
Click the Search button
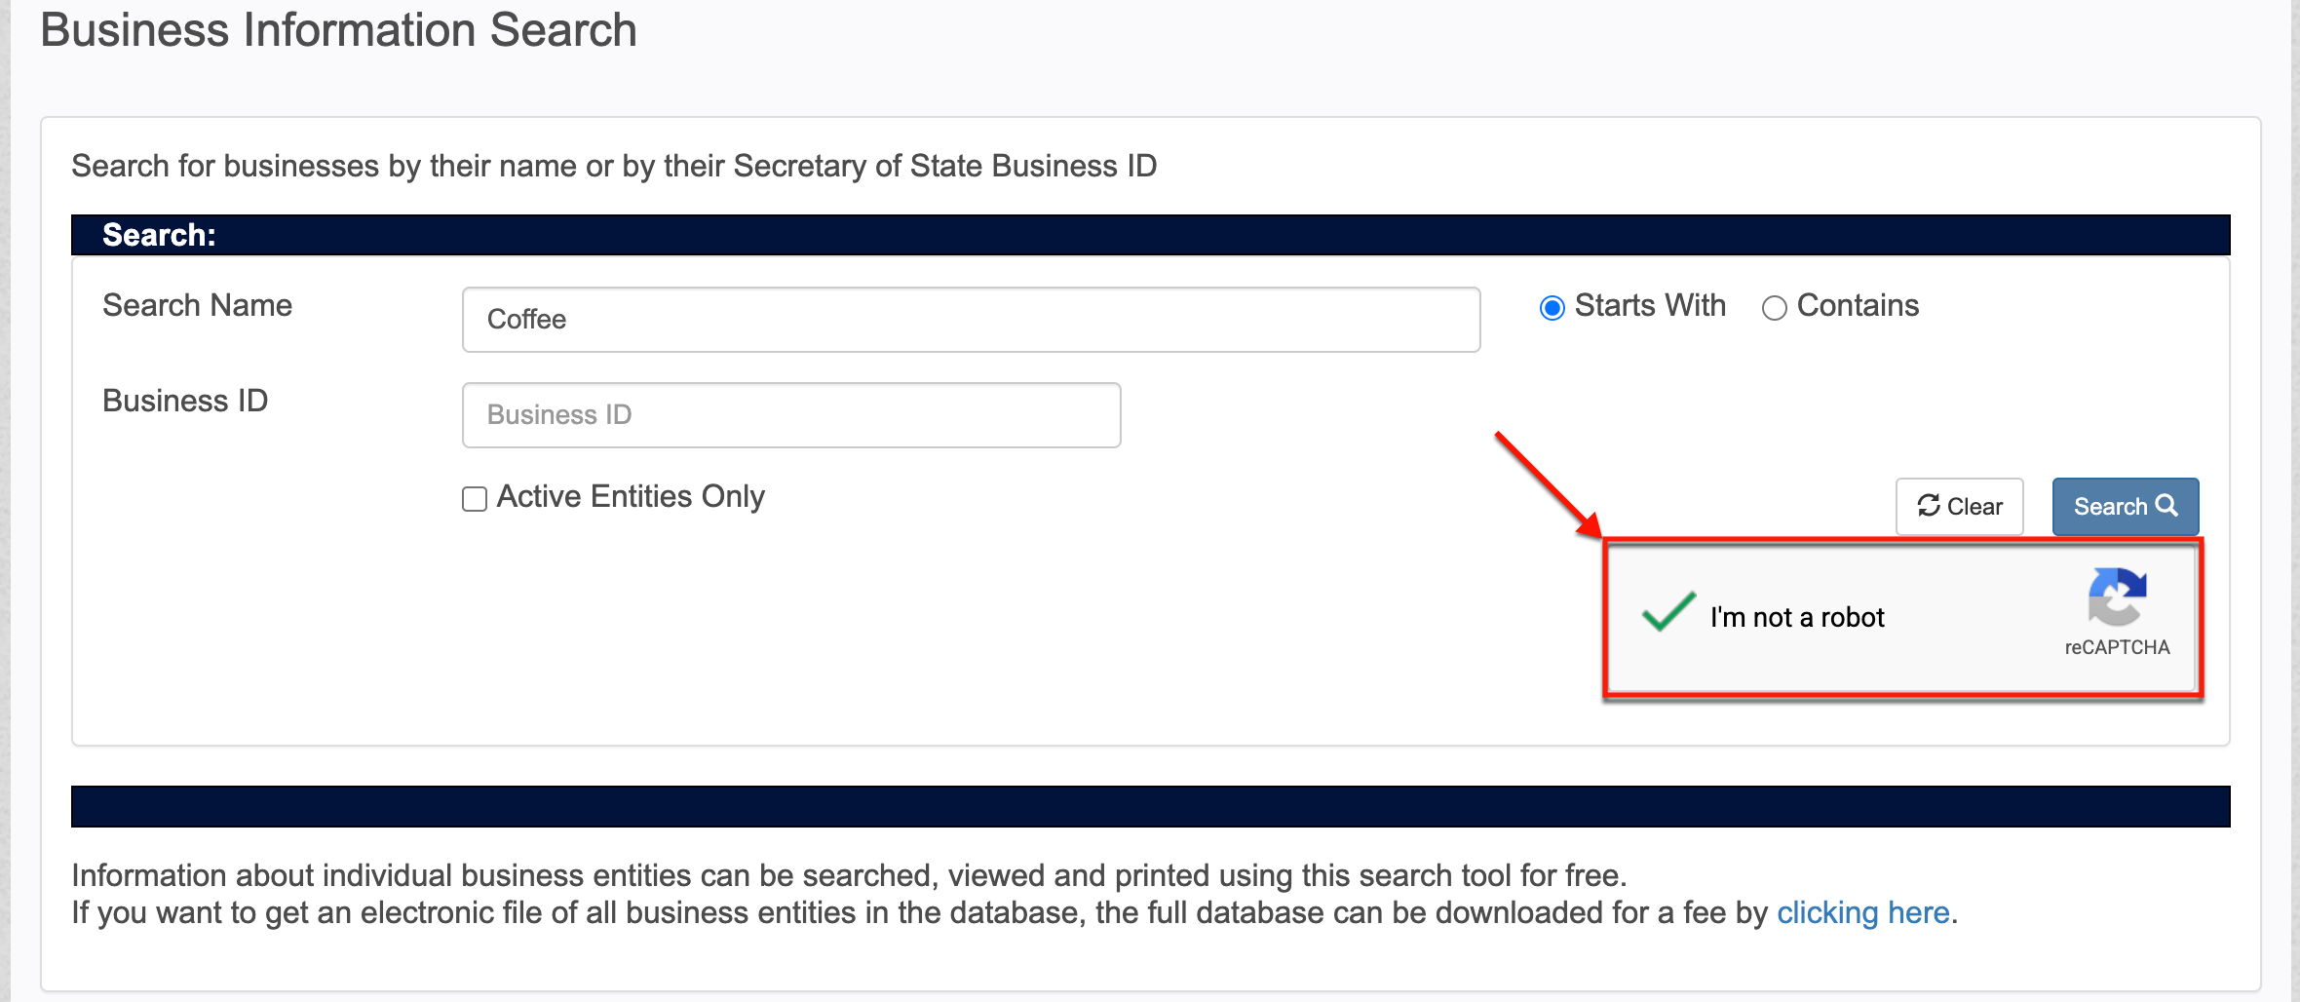[2126, 507]
